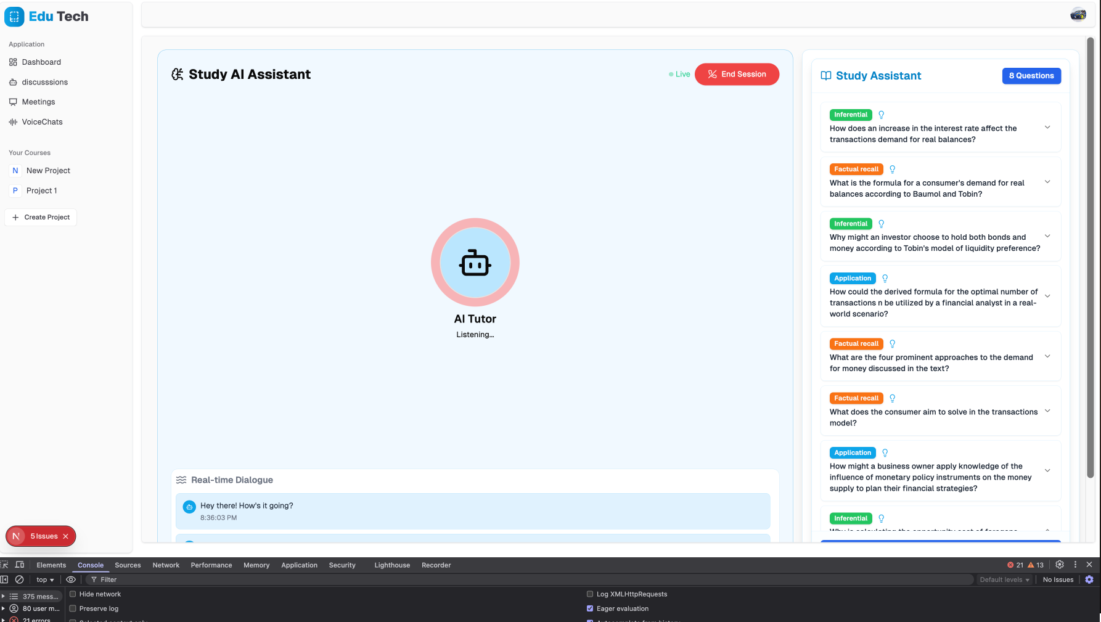Expand the interest rate question chevron
Image resolution: width=1101 pixels, height=622 pixels.
pos(1047,127)
